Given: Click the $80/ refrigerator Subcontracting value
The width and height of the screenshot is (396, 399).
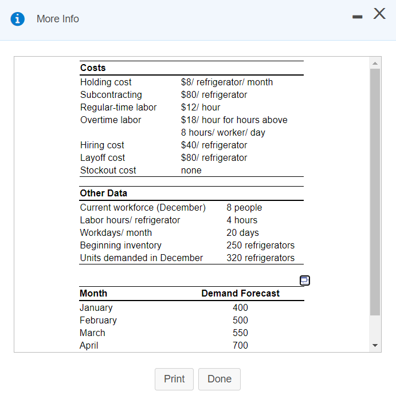Looking at the screenshot, I should [x=214, y=94].
